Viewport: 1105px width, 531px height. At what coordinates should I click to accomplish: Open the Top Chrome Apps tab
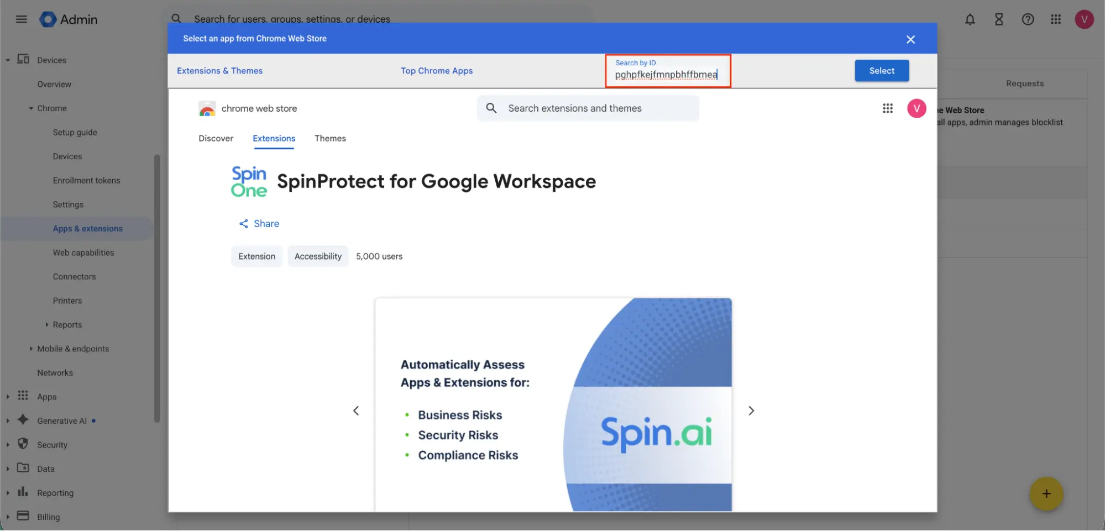click(x=437, y=71)
